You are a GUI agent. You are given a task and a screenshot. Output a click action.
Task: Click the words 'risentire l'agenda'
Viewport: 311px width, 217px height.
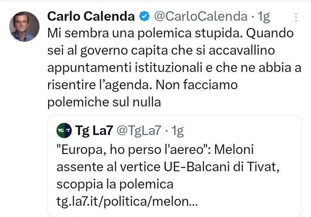tap(98, 85)
